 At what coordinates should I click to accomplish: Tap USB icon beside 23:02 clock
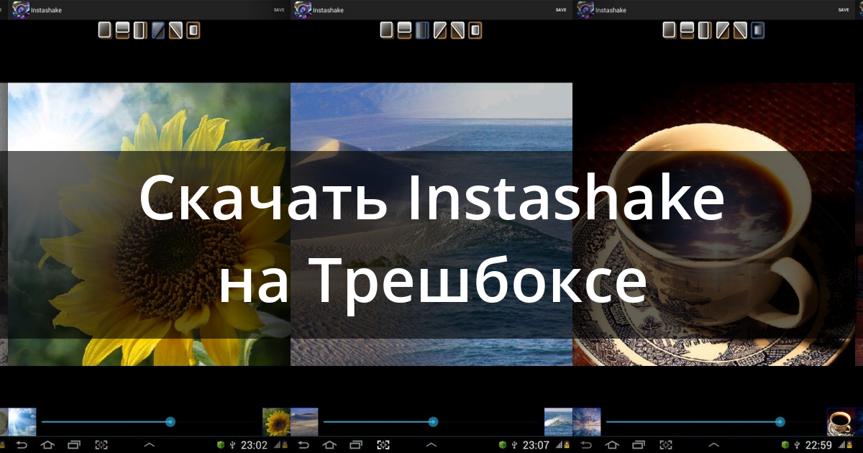tap(232, 445)
